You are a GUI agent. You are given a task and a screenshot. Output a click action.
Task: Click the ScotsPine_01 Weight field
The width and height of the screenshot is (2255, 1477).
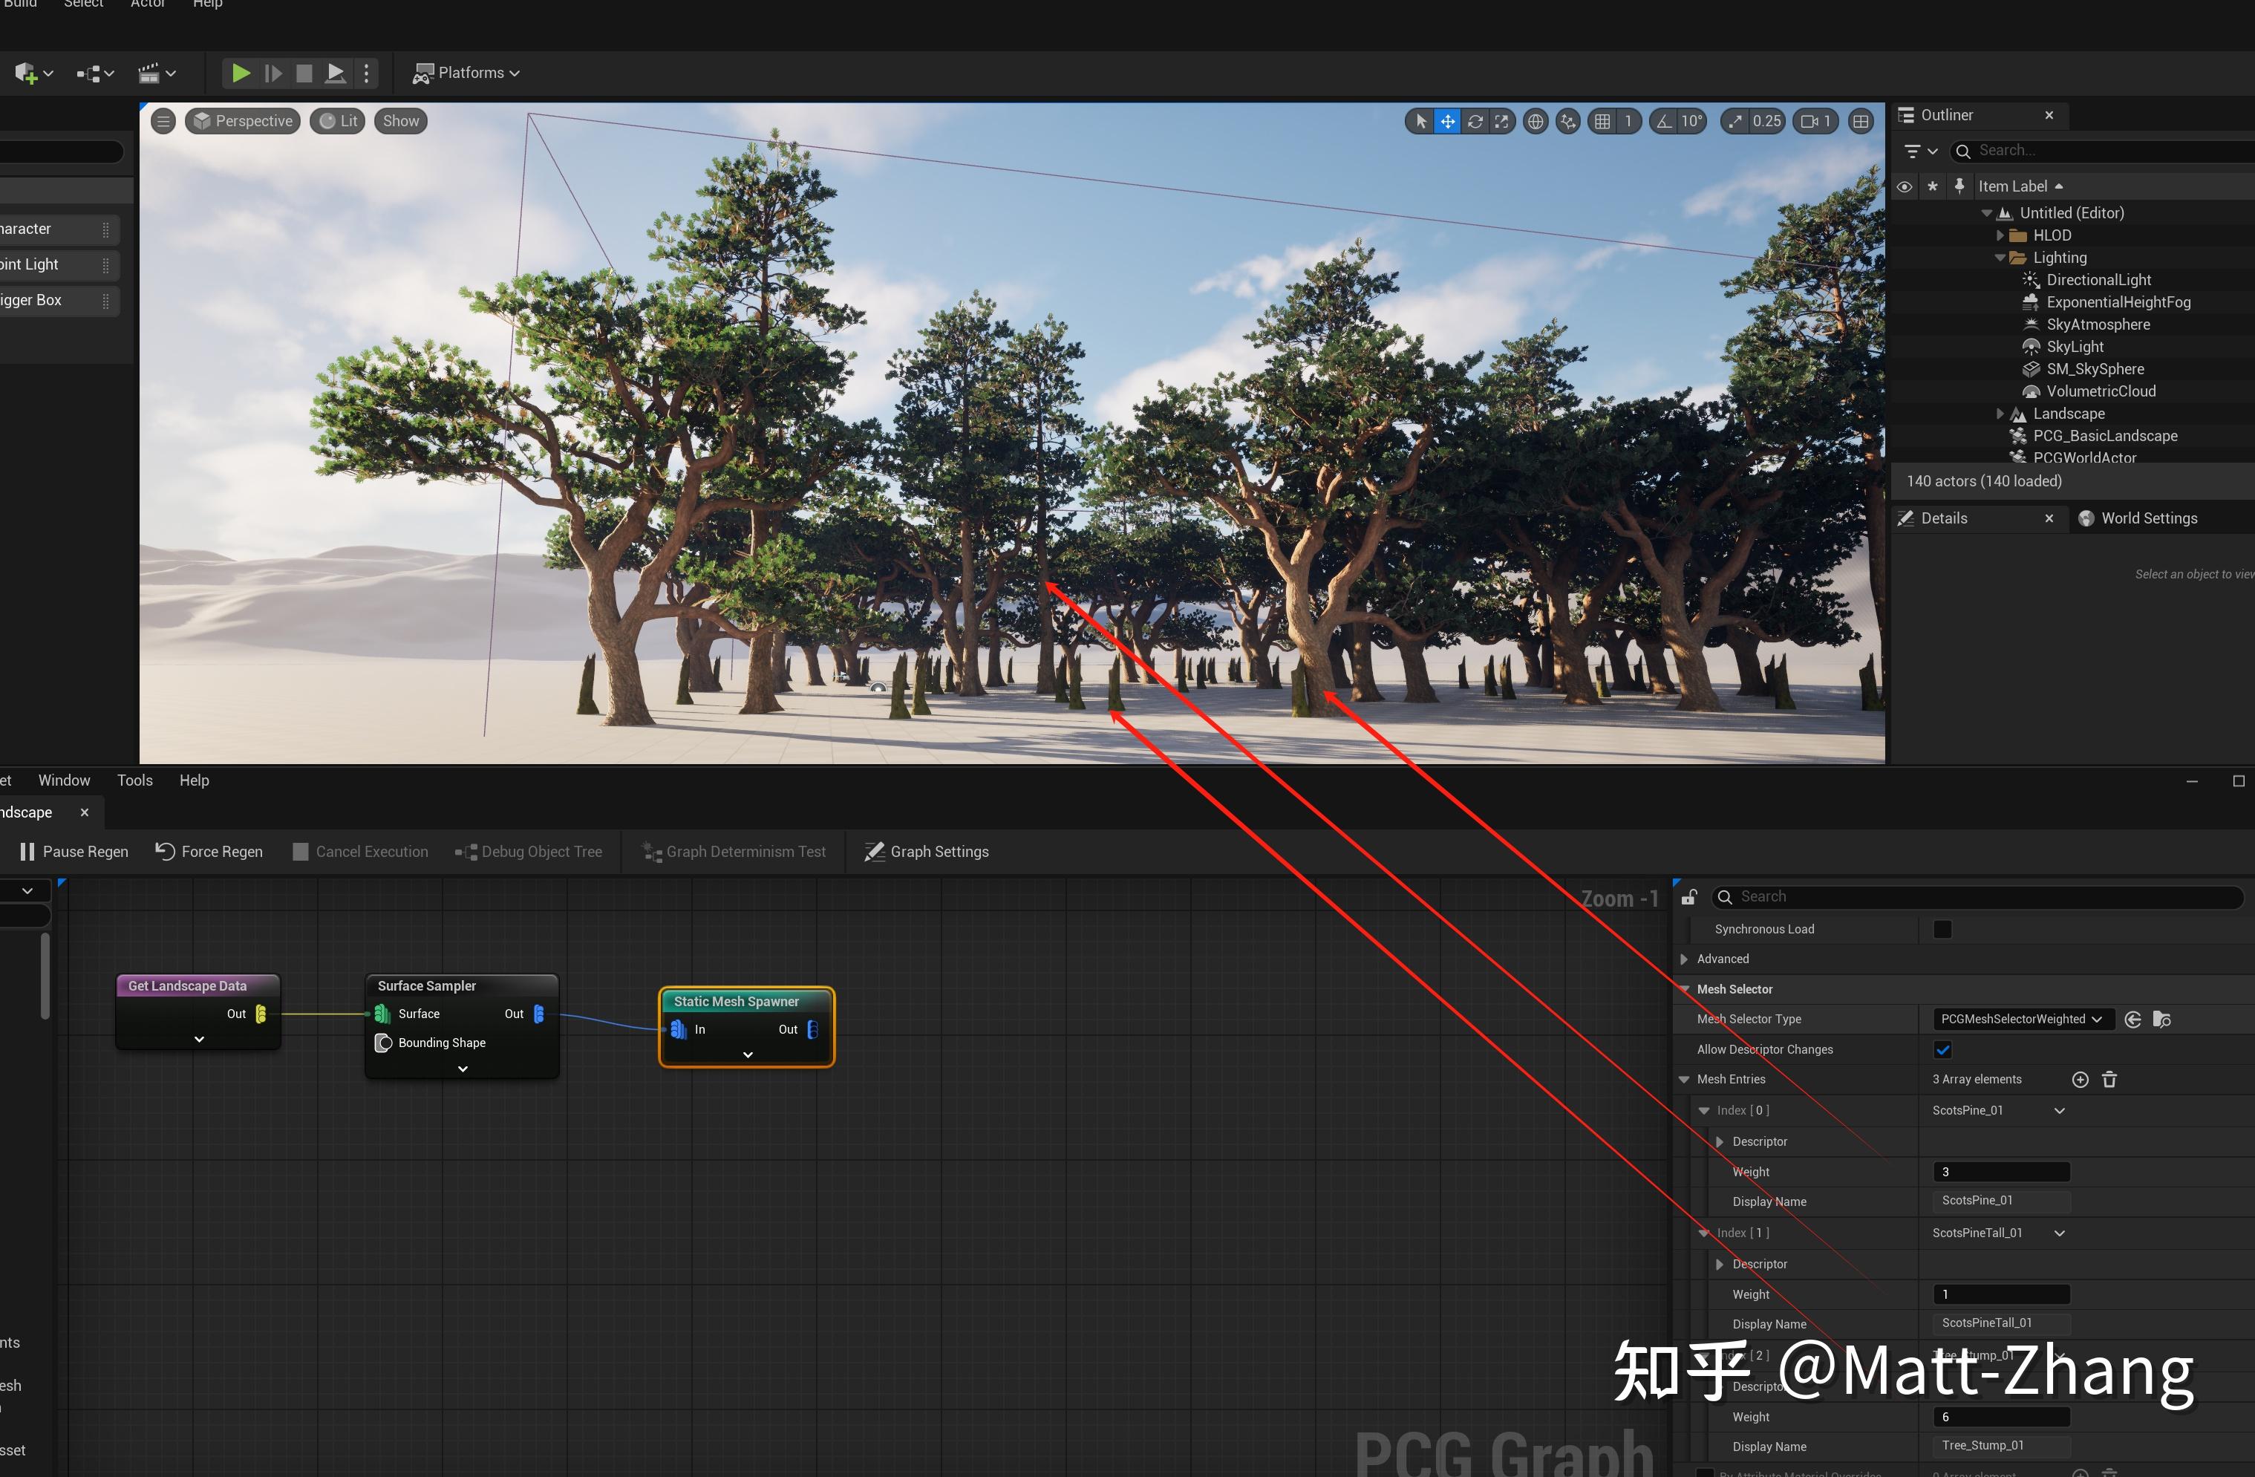[2001, 1172]
